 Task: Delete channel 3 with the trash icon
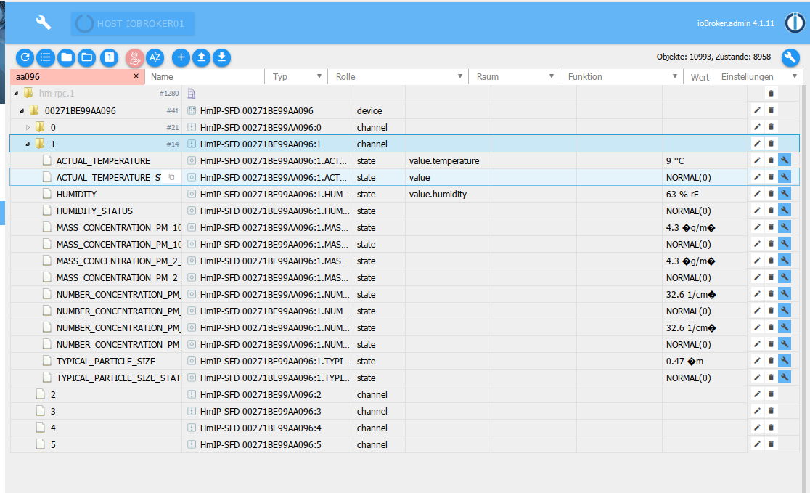(771, 410)
